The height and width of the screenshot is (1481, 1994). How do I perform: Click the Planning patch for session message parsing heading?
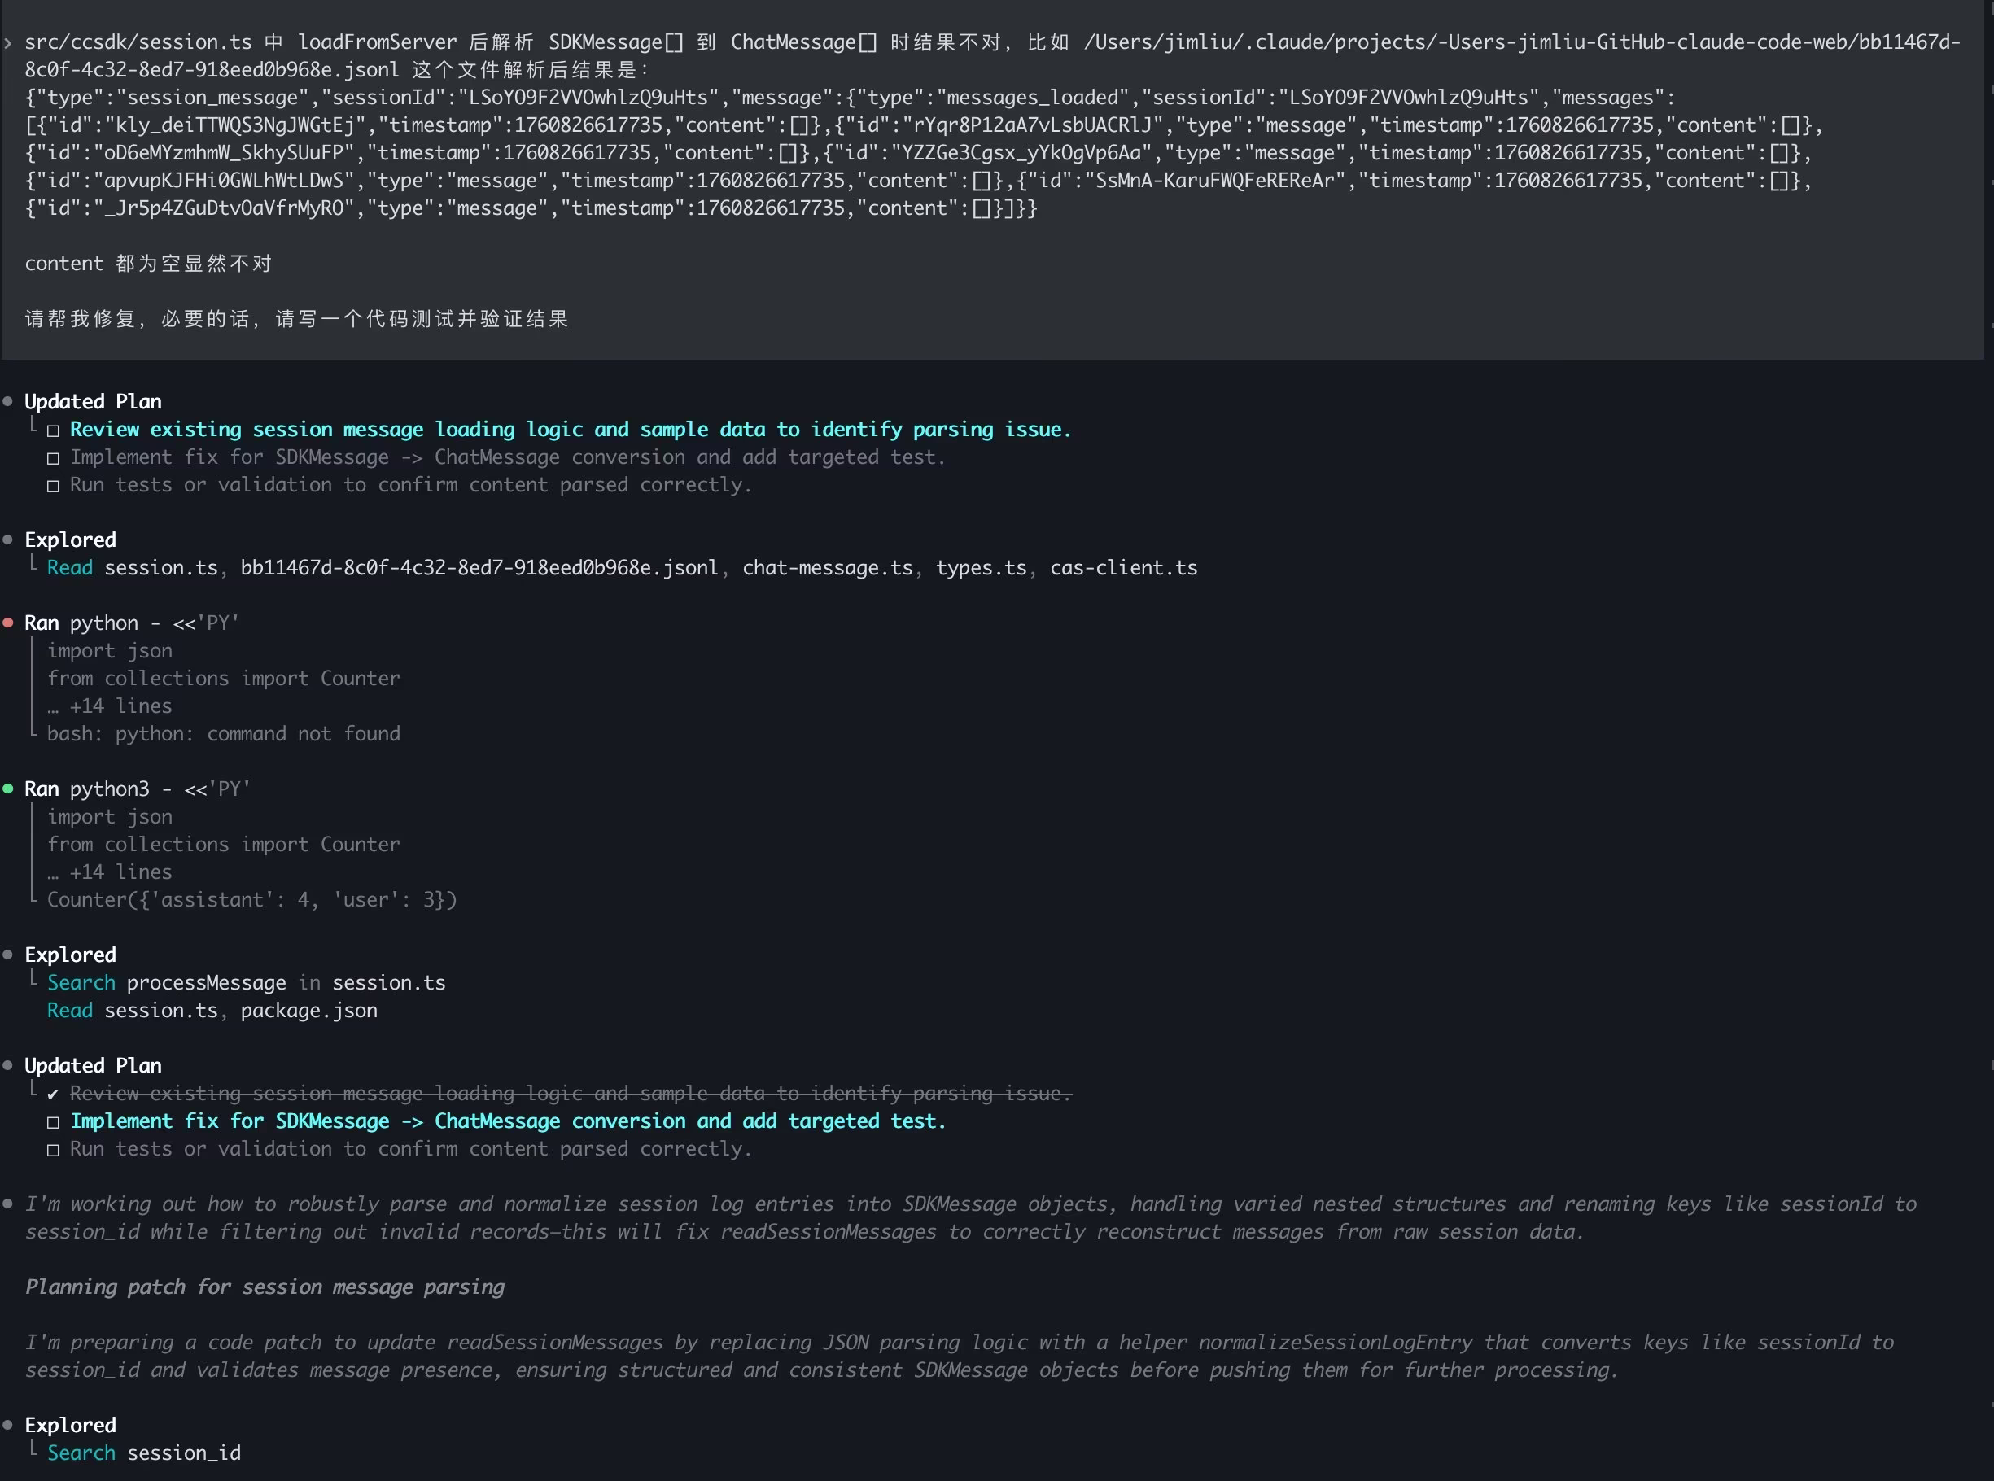click(265, 1287)
